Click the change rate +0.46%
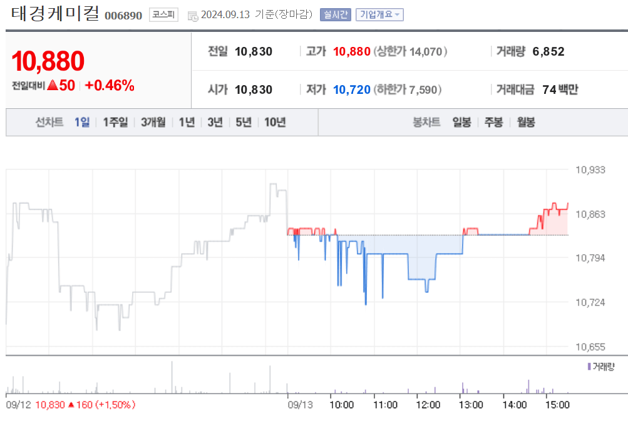Screen dimensions: 628x430 tap(110, 85)
